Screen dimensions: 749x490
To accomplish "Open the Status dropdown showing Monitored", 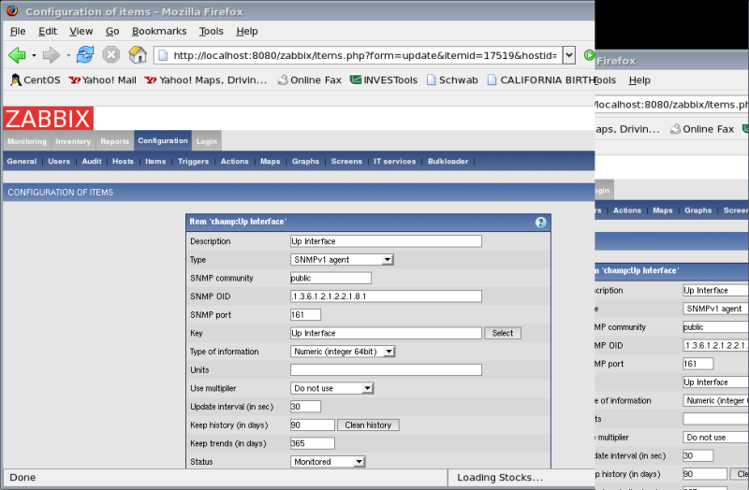I will (x=328, y=462).
